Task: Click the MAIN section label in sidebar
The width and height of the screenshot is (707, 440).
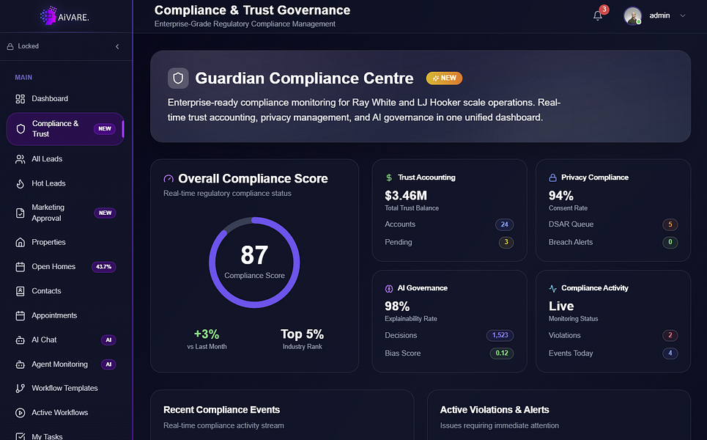Action: (x=23, y=78)
